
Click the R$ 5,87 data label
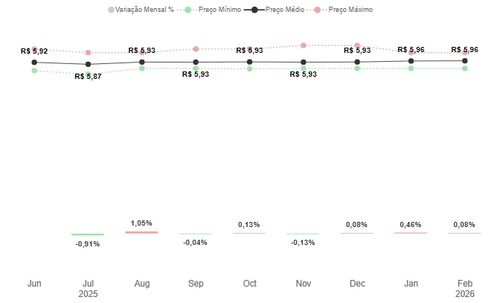tap(88, 77)
